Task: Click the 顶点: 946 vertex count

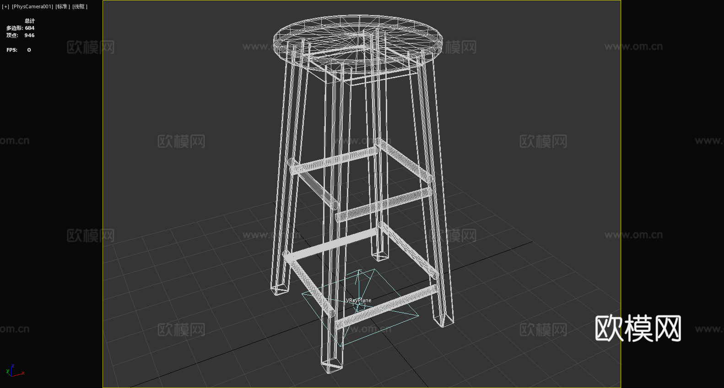Action: [20, 35]
